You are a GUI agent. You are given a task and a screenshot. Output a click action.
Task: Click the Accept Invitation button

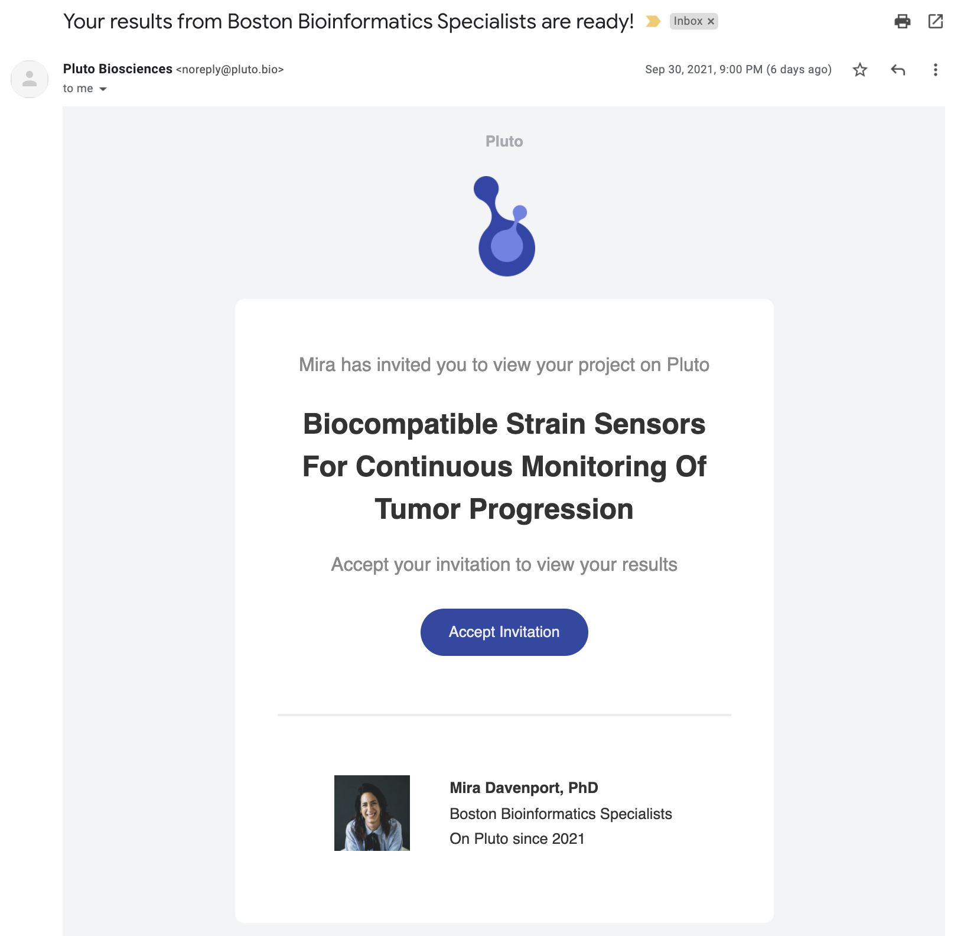tap(504, 632)
